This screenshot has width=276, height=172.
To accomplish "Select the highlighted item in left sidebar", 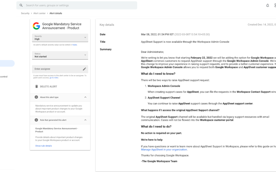I will [x=7, y=63].
